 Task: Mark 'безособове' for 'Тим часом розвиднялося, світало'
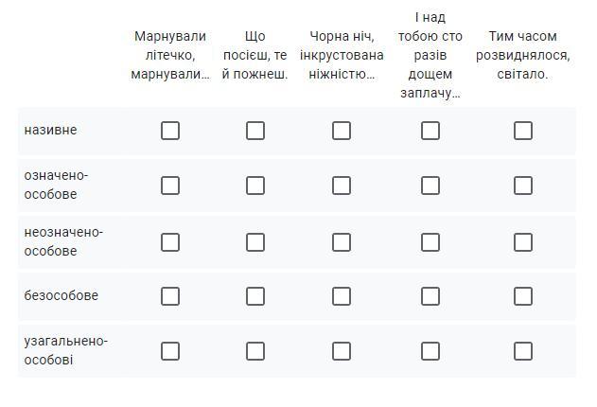click(523, 296)
